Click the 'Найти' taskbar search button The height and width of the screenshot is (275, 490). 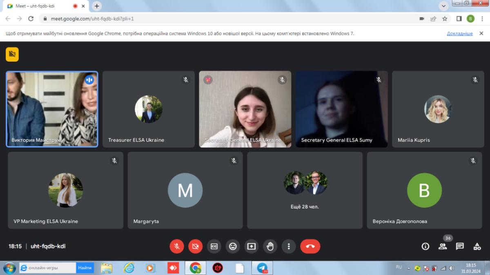pyautogui.click(x=85, y=268)
